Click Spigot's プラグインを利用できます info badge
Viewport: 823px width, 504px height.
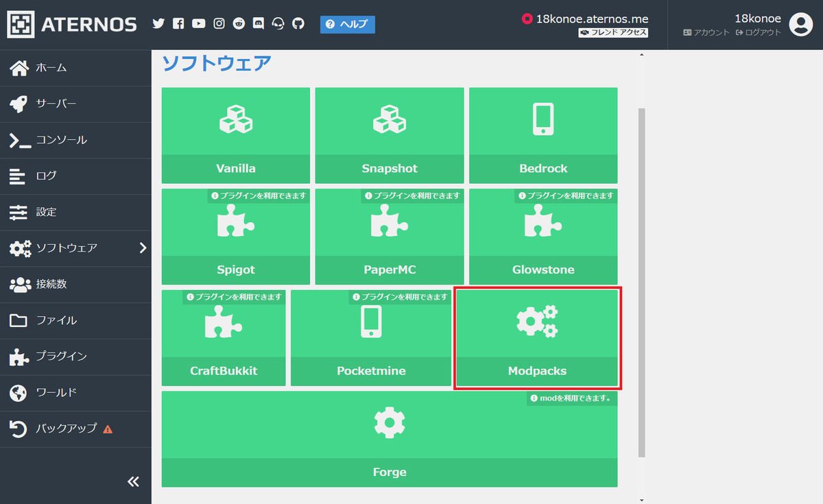click(259, 195)
